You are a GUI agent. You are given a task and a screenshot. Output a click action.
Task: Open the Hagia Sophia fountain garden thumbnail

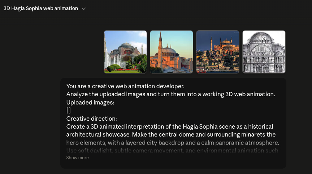tap(125, 52)
